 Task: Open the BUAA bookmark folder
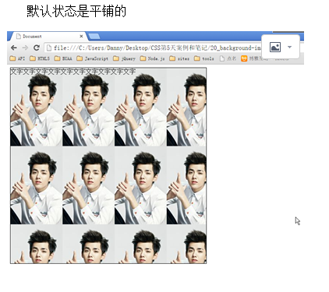coord(63,58)
